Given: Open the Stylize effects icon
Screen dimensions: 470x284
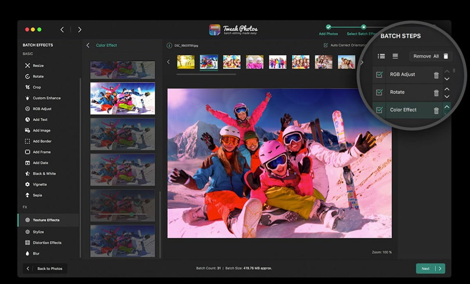Looking at the screenshot, I should point(27,232).
